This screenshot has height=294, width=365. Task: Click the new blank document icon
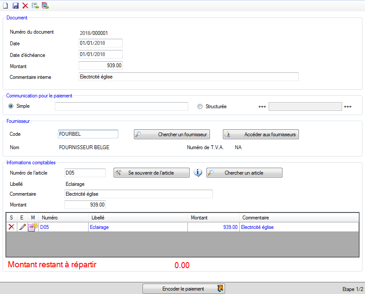[5, 6]
